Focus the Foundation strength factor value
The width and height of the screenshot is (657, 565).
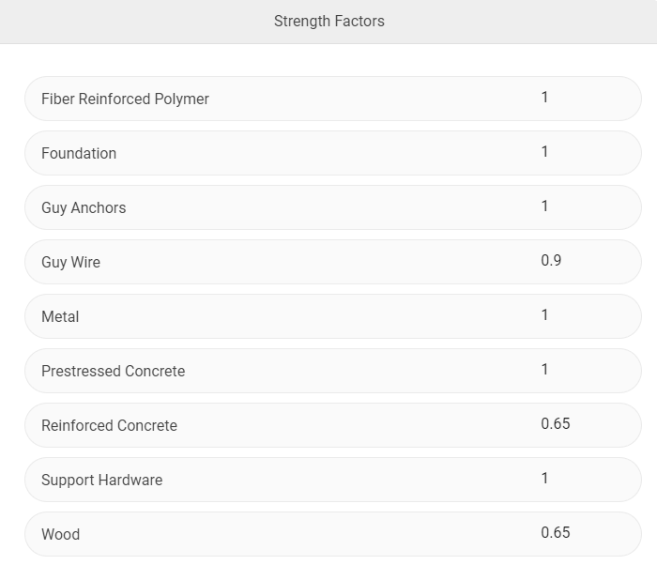[x=545, y=152]
